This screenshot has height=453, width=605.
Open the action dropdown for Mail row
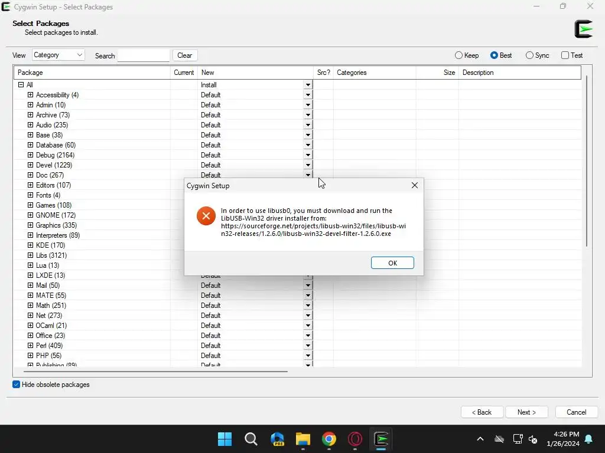[308, 285]
